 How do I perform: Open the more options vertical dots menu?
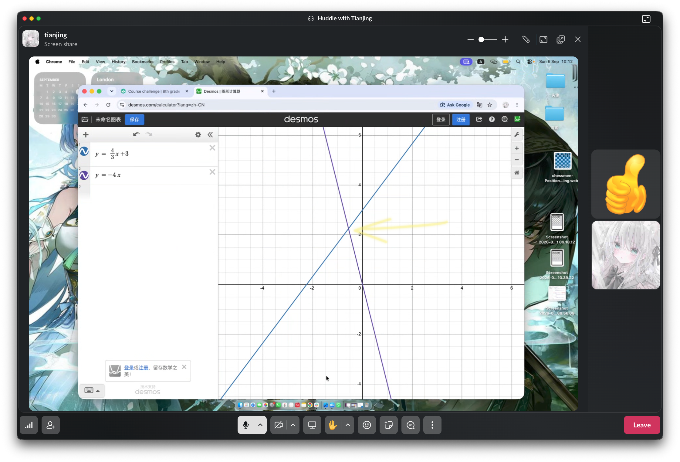pos(432,425)
